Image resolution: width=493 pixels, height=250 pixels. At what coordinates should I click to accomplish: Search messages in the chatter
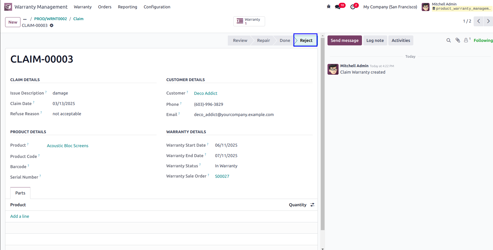tap(449, 40)
